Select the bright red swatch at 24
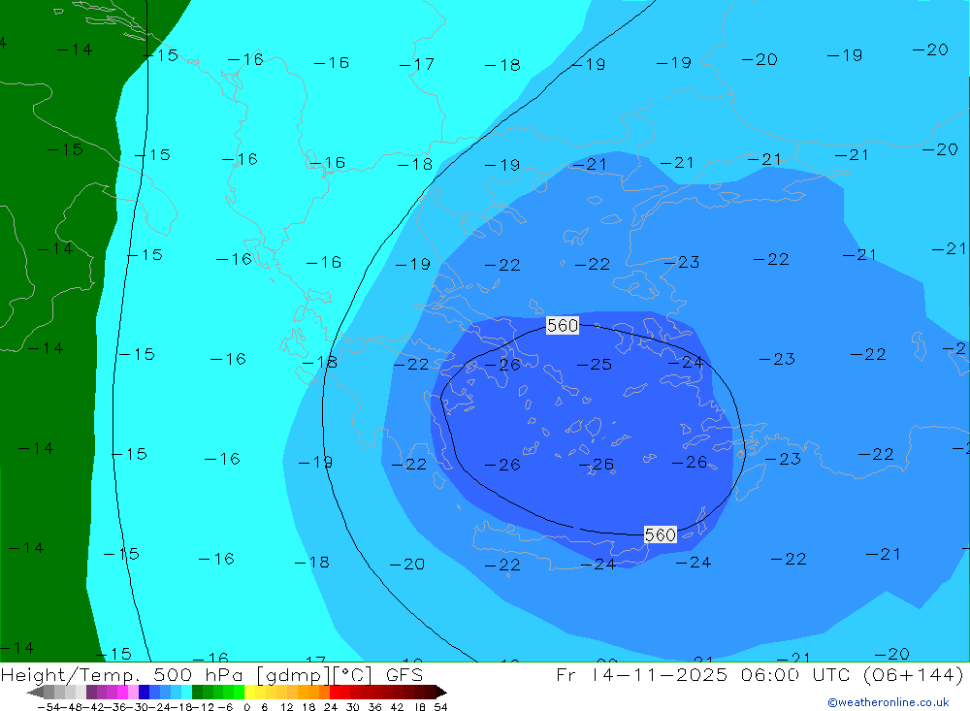The image size is (970, 711). 335,692
